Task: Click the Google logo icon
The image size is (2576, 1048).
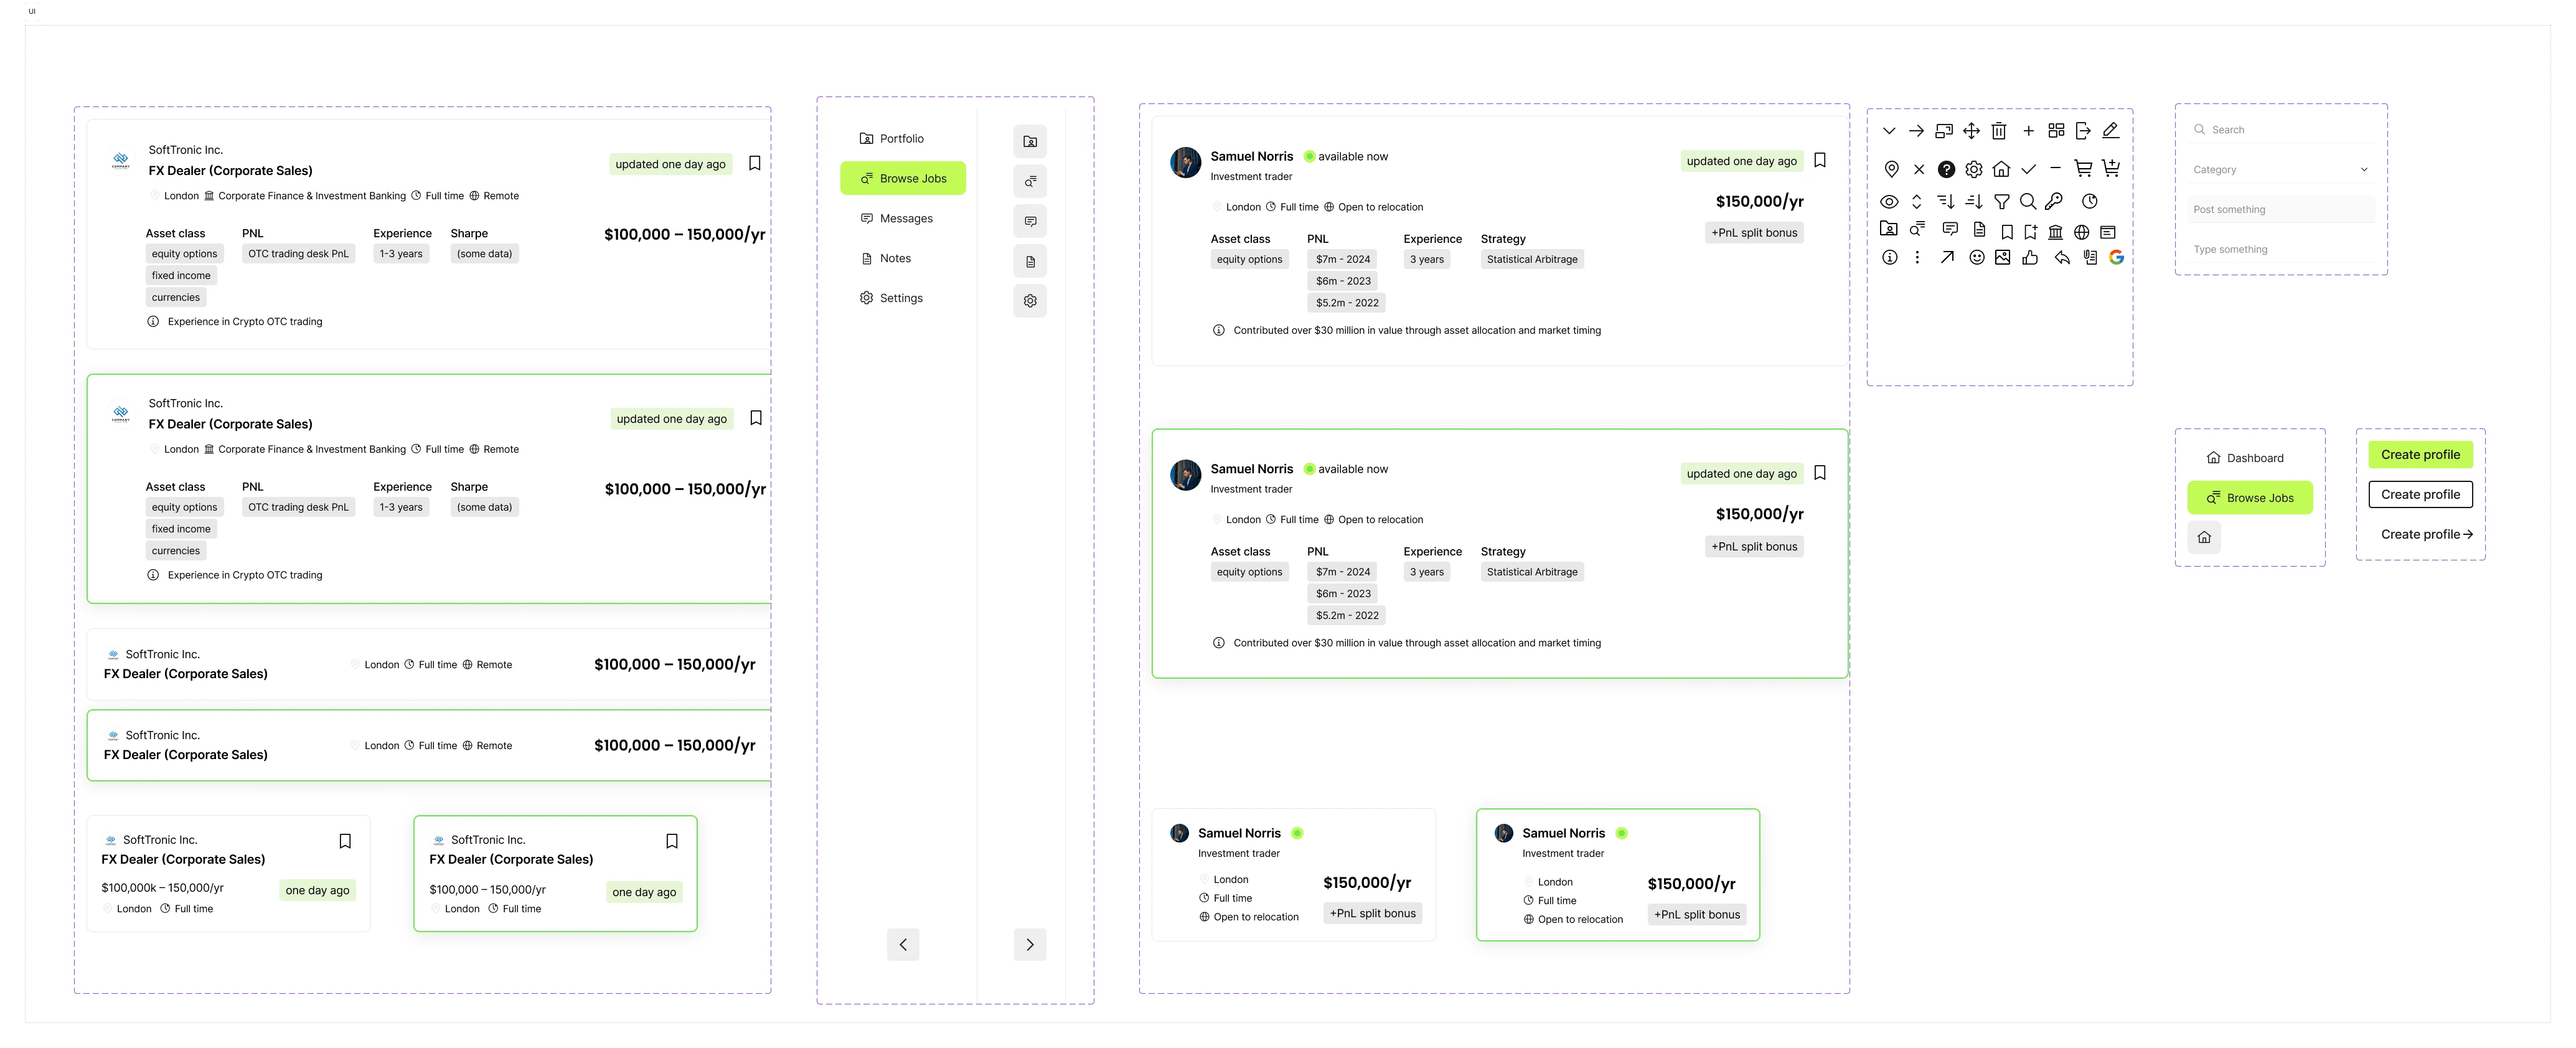Action: [2116, 257]
